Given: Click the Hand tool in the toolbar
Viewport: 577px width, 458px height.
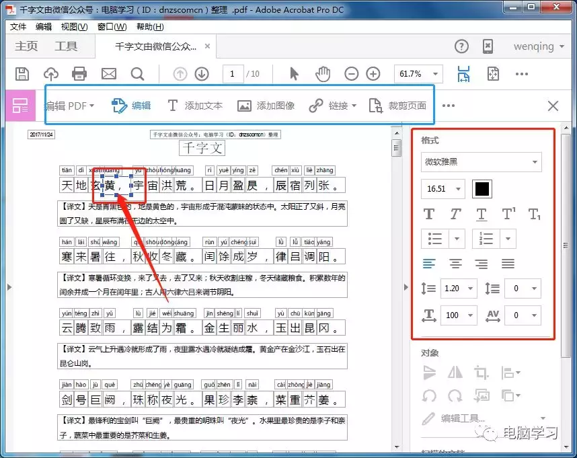Looking at the screenshot, I should point(322,74).
